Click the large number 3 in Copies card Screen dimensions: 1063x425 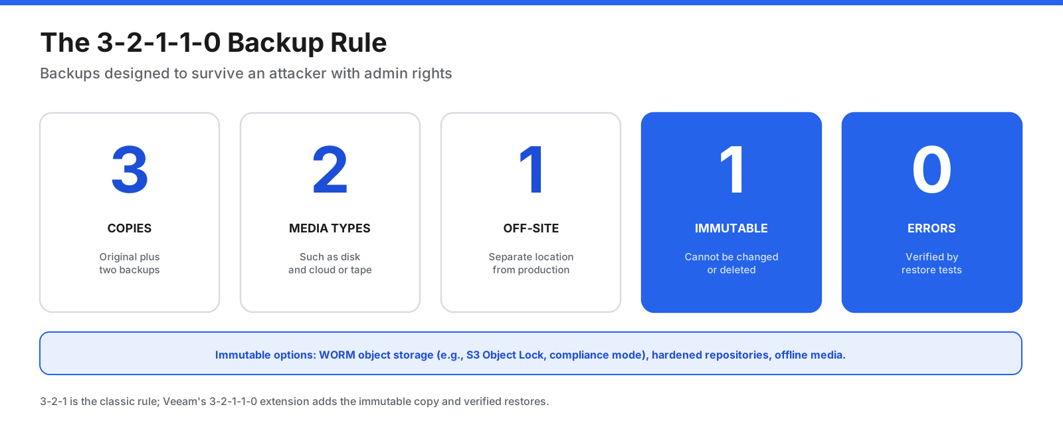pos(130,170)
